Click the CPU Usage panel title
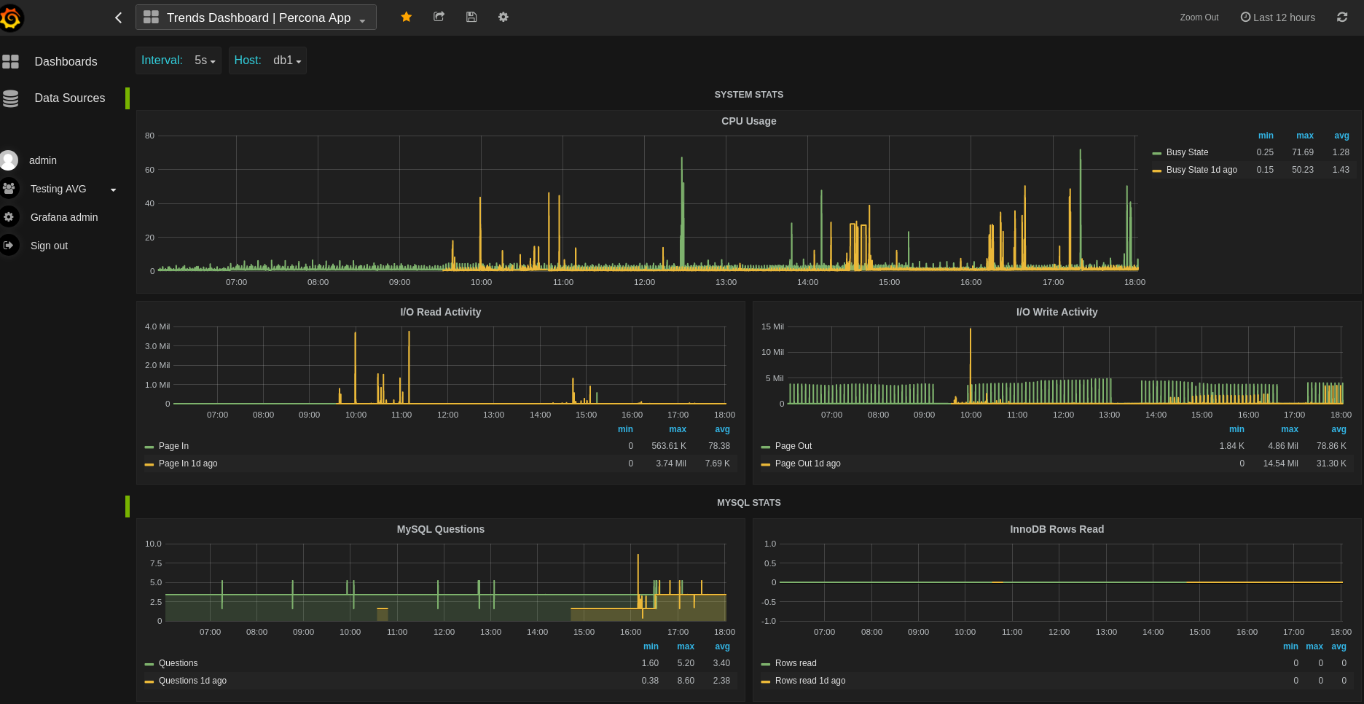The width and height of the screenshot is (1364, 704). point(748,121)
